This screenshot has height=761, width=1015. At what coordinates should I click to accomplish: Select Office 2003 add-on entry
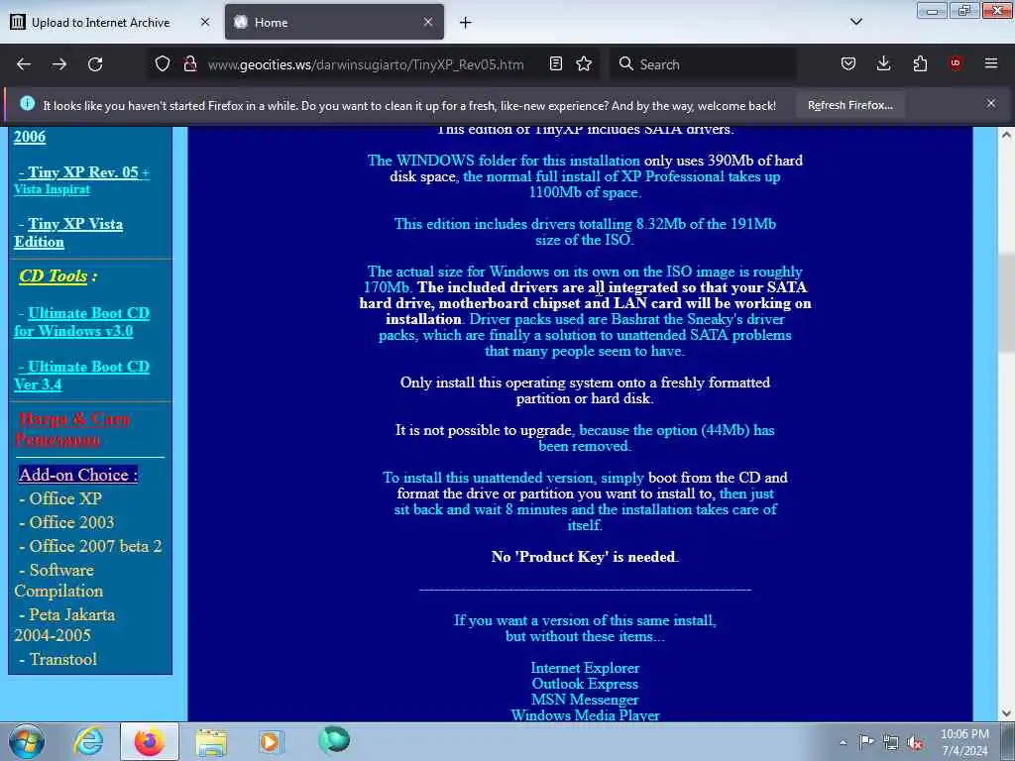tap(66, 522)
